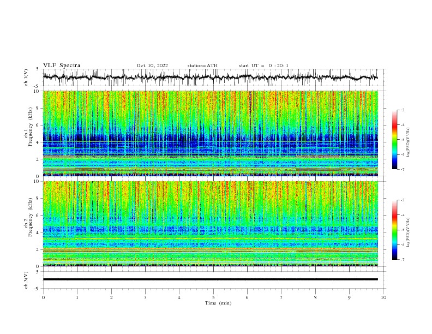This screenshot has height=334, width=432.
Task: Click the "-5" tick on upper colorbar
Action: (402, 140)
